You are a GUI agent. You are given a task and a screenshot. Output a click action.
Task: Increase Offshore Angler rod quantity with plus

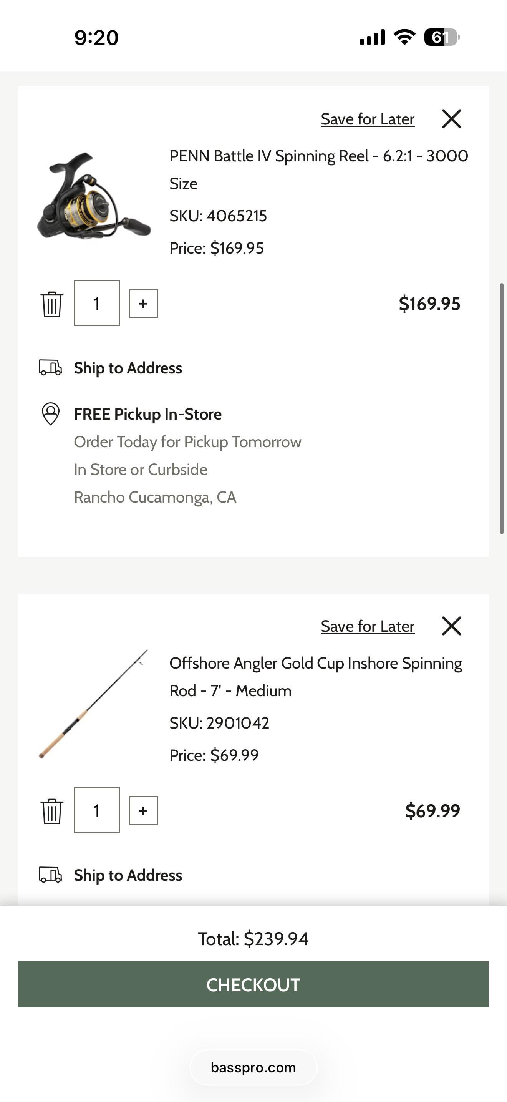coord(143,811)
